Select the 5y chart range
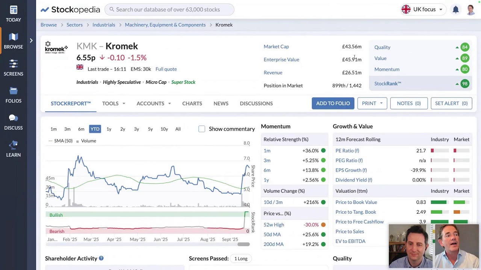Image resolution: width=481 pixels, height=270 pixels. point(150,129)
